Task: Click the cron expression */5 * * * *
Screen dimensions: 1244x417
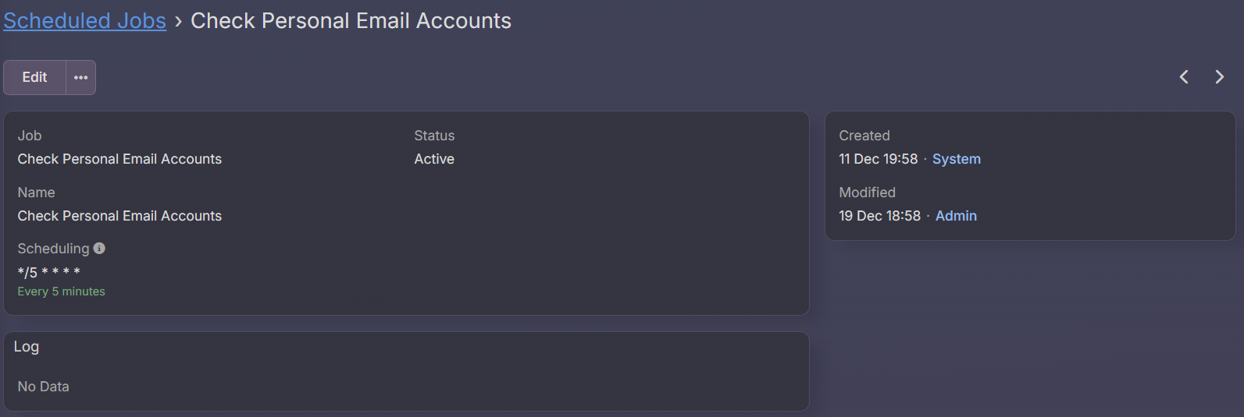Action: click(49, 272)
